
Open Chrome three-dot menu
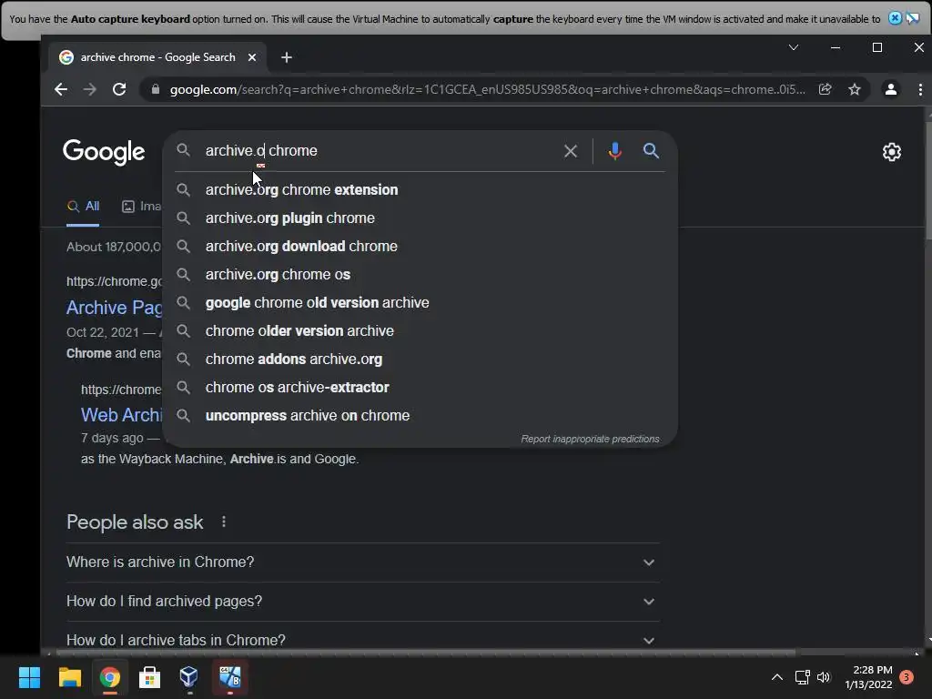(x=920, y=89)
